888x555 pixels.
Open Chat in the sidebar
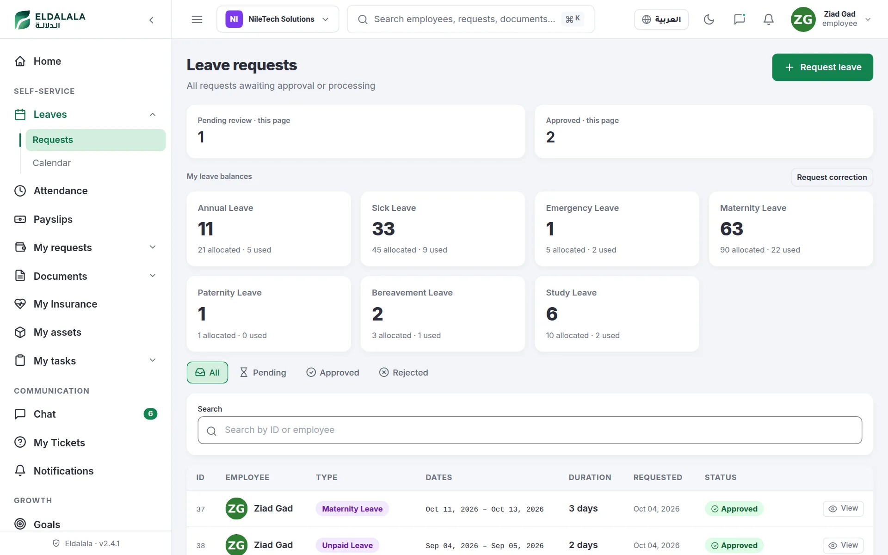tap(86, 414)
